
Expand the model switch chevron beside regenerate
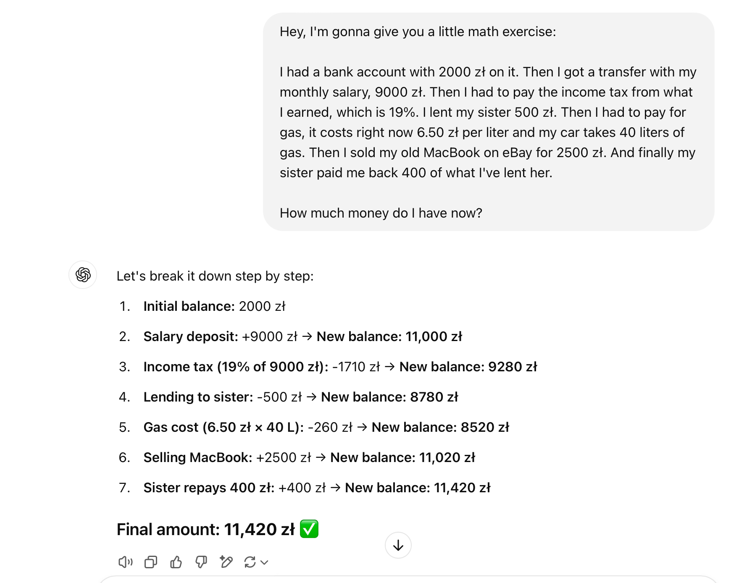point(265,562)
